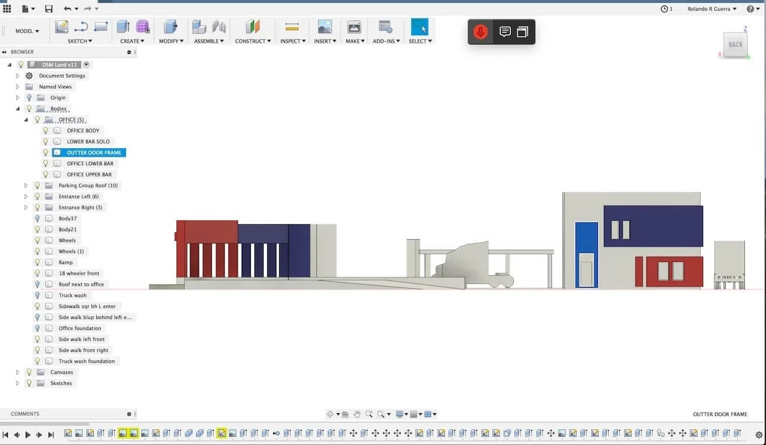Image resolution: width=766 pixels, height=445 pixels.
Task: Hide the OFFICE UPPER BAR body lightbulb
Action: point(46,174)
